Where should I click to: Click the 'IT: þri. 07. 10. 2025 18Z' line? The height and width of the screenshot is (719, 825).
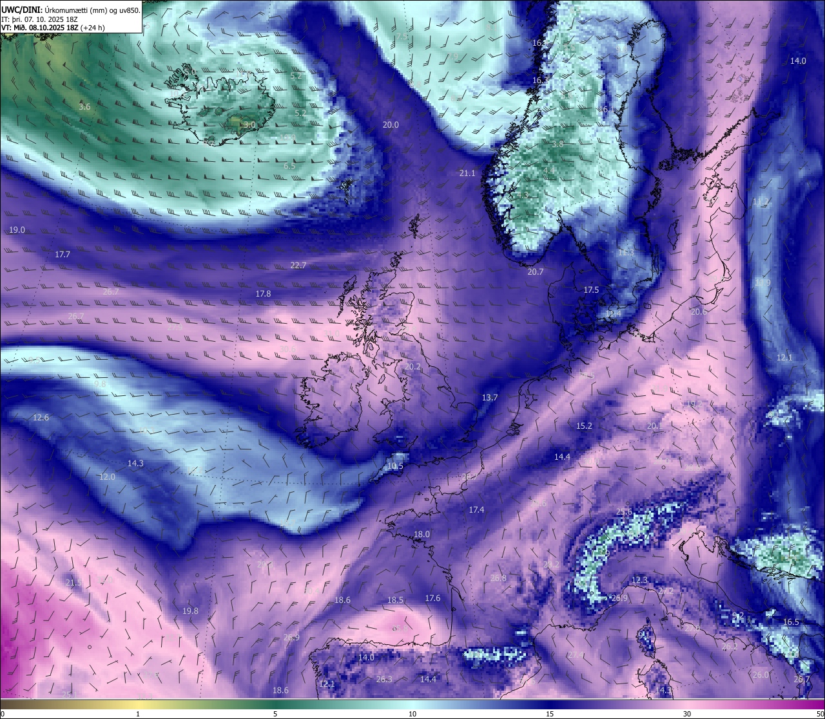40,19
